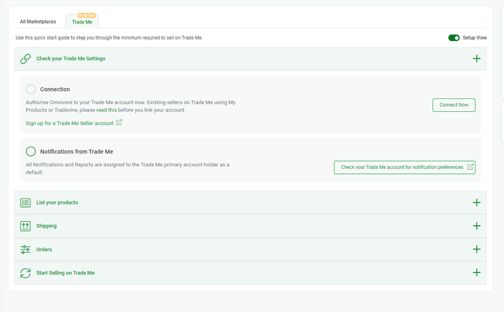The width and height of the screenshot is (504, 312).
Task: Click the Connection step title
Action: point(55,89)
